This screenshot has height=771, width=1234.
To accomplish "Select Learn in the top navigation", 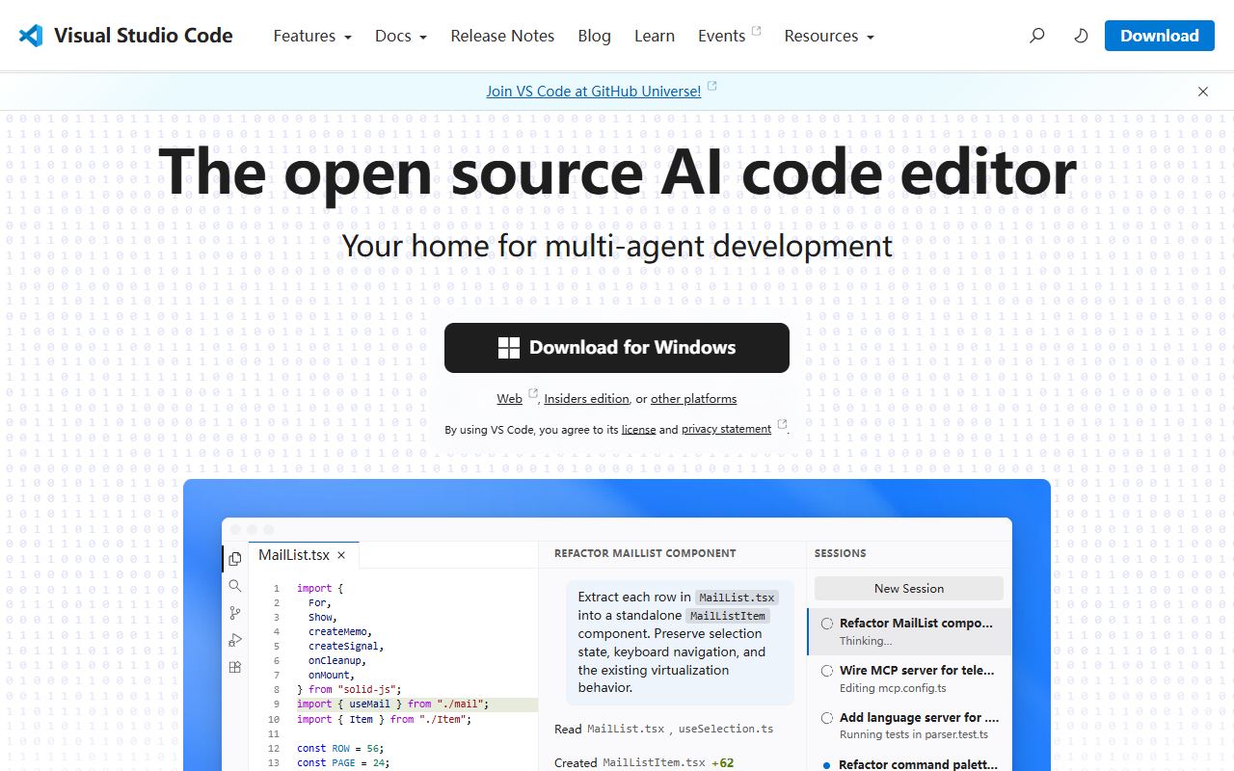I will tap(655, 36).
